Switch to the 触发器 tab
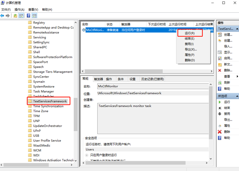The image size is (239, 171). click(98, 79)
